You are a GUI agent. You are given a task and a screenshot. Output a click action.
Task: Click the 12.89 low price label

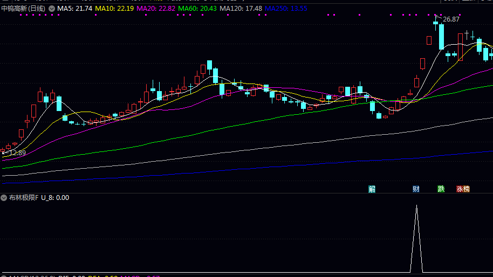16,153
